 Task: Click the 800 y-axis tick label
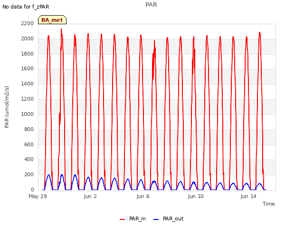(x=29, y=129)
